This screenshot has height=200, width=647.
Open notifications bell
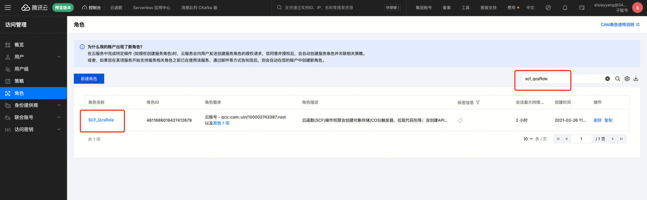(x=565, y=8)
